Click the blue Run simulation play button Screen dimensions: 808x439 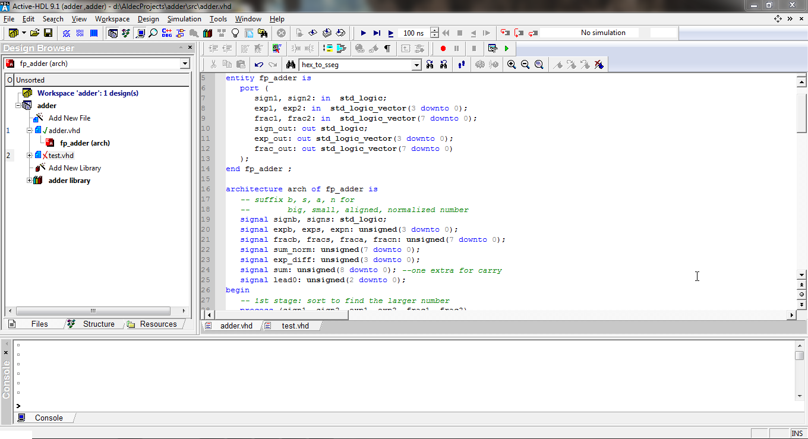coord(364,33)
